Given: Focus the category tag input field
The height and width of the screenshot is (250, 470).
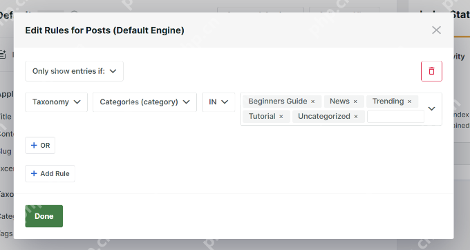Looking at the screenshot, I should pyautogui.click(x=395, y=117).
